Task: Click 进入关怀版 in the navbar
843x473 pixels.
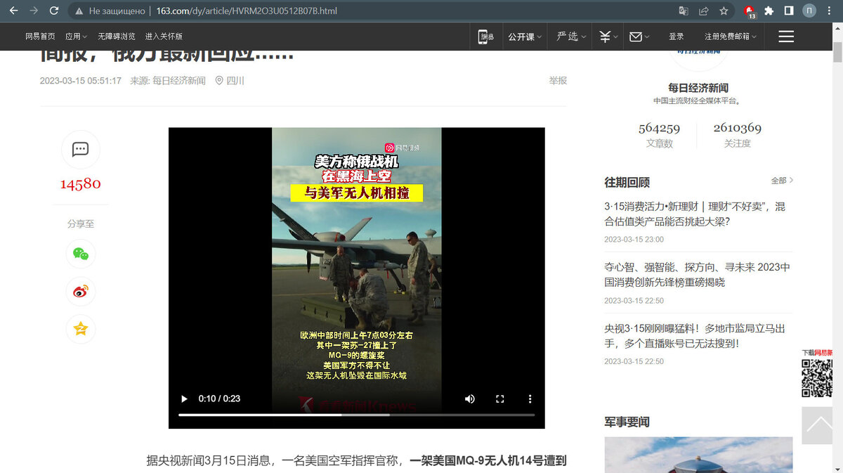Action: click(164, 37)
